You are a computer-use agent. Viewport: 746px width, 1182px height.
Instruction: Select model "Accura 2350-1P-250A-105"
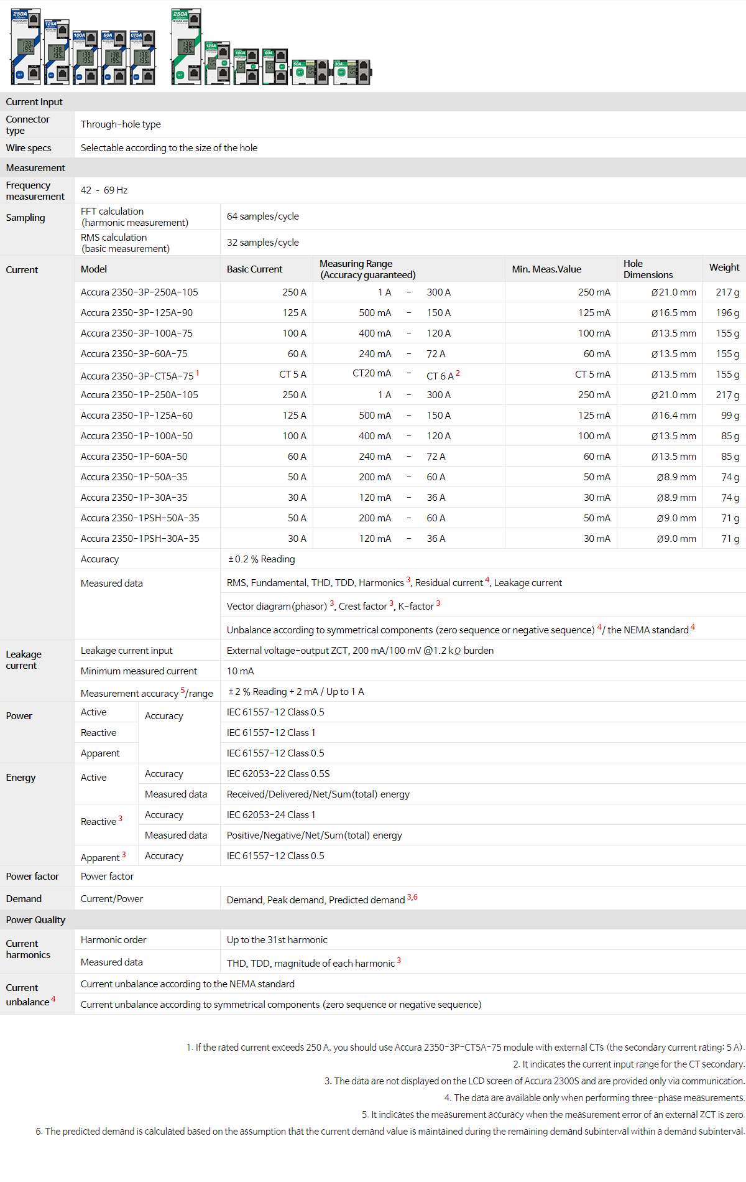139,395
